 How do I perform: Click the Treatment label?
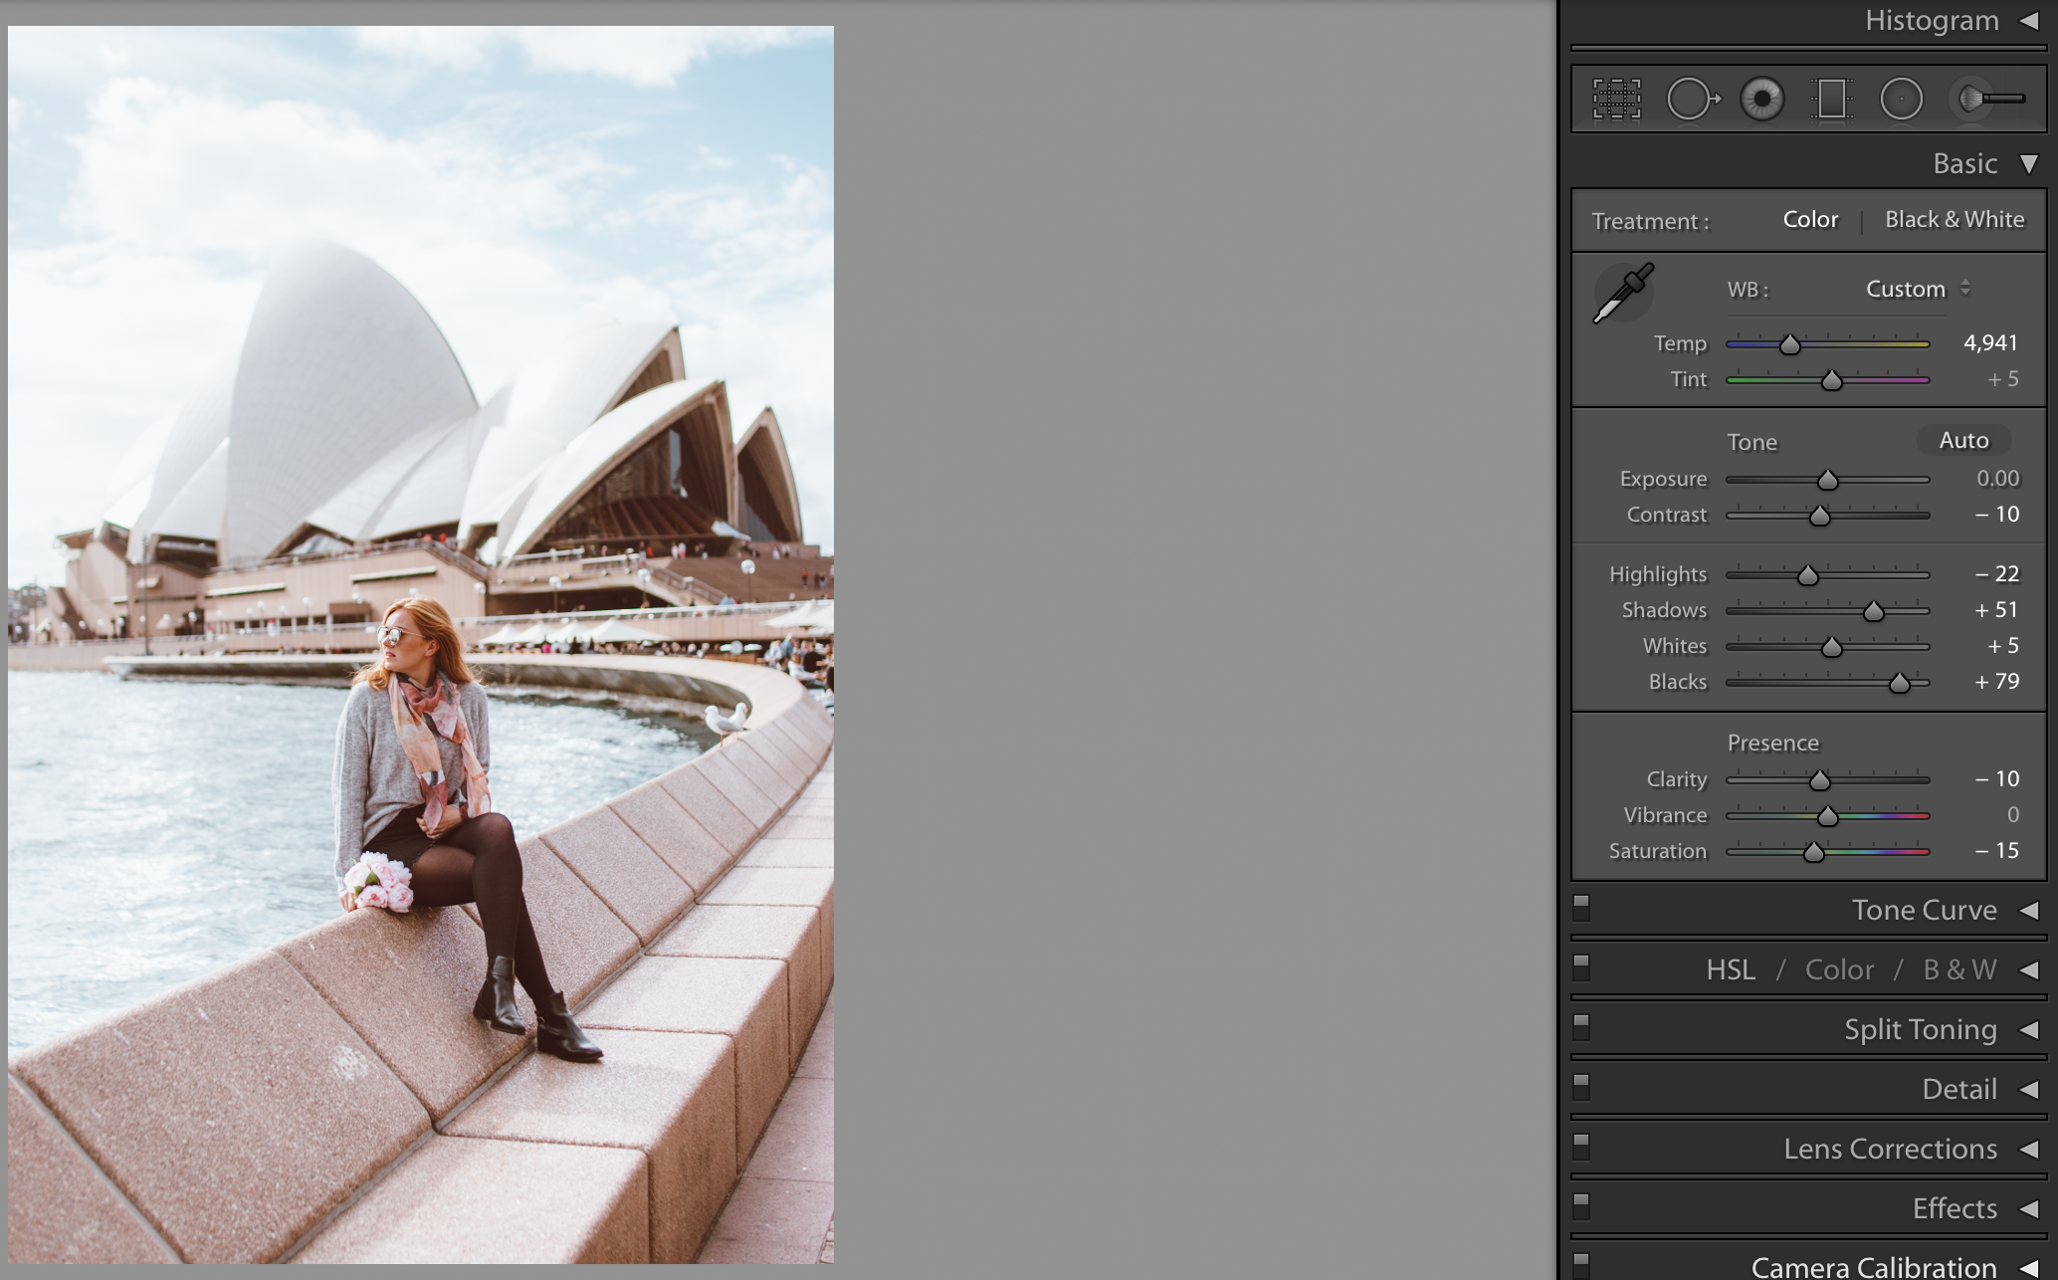click(x=1650, y=222)
